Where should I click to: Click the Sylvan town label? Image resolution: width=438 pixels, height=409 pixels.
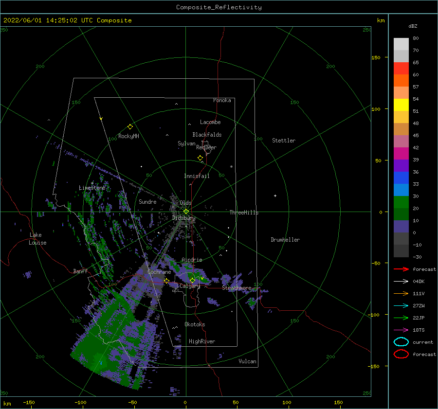point(186,143)
